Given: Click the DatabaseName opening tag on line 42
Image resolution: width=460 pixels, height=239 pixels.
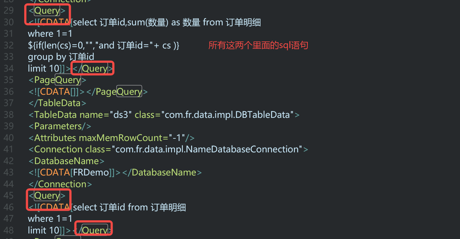Looking at the screenshot, I should (66, 161).
